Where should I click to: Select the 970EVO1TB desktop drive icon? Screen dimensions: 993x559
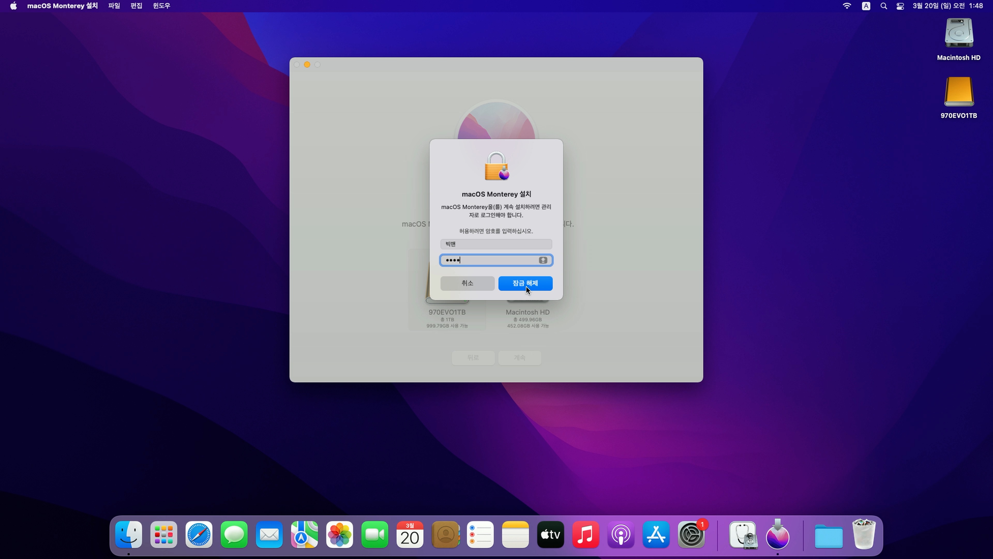[x=959, y=98]
